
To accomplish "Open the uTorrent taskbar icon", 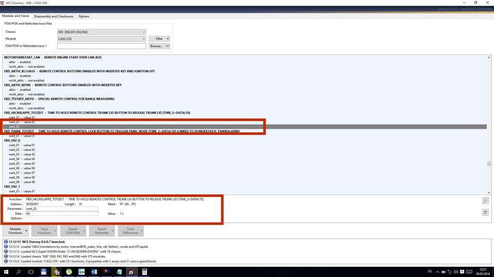I will (x=69, y=272).
